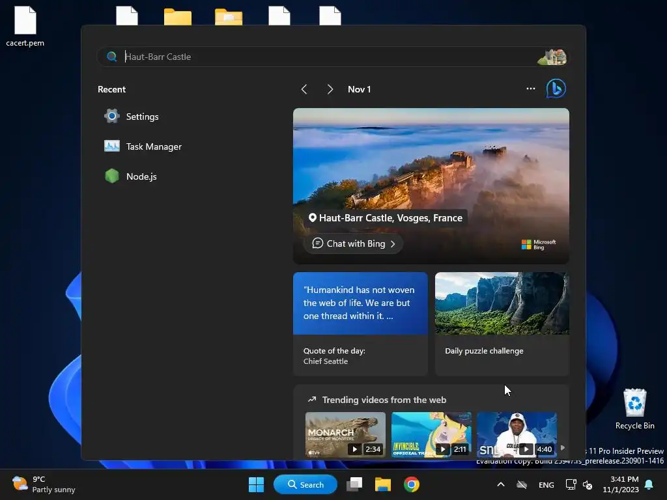This screenshot has height=500, width=667.
Task: Open the Windows Start button
Action: 256,484
